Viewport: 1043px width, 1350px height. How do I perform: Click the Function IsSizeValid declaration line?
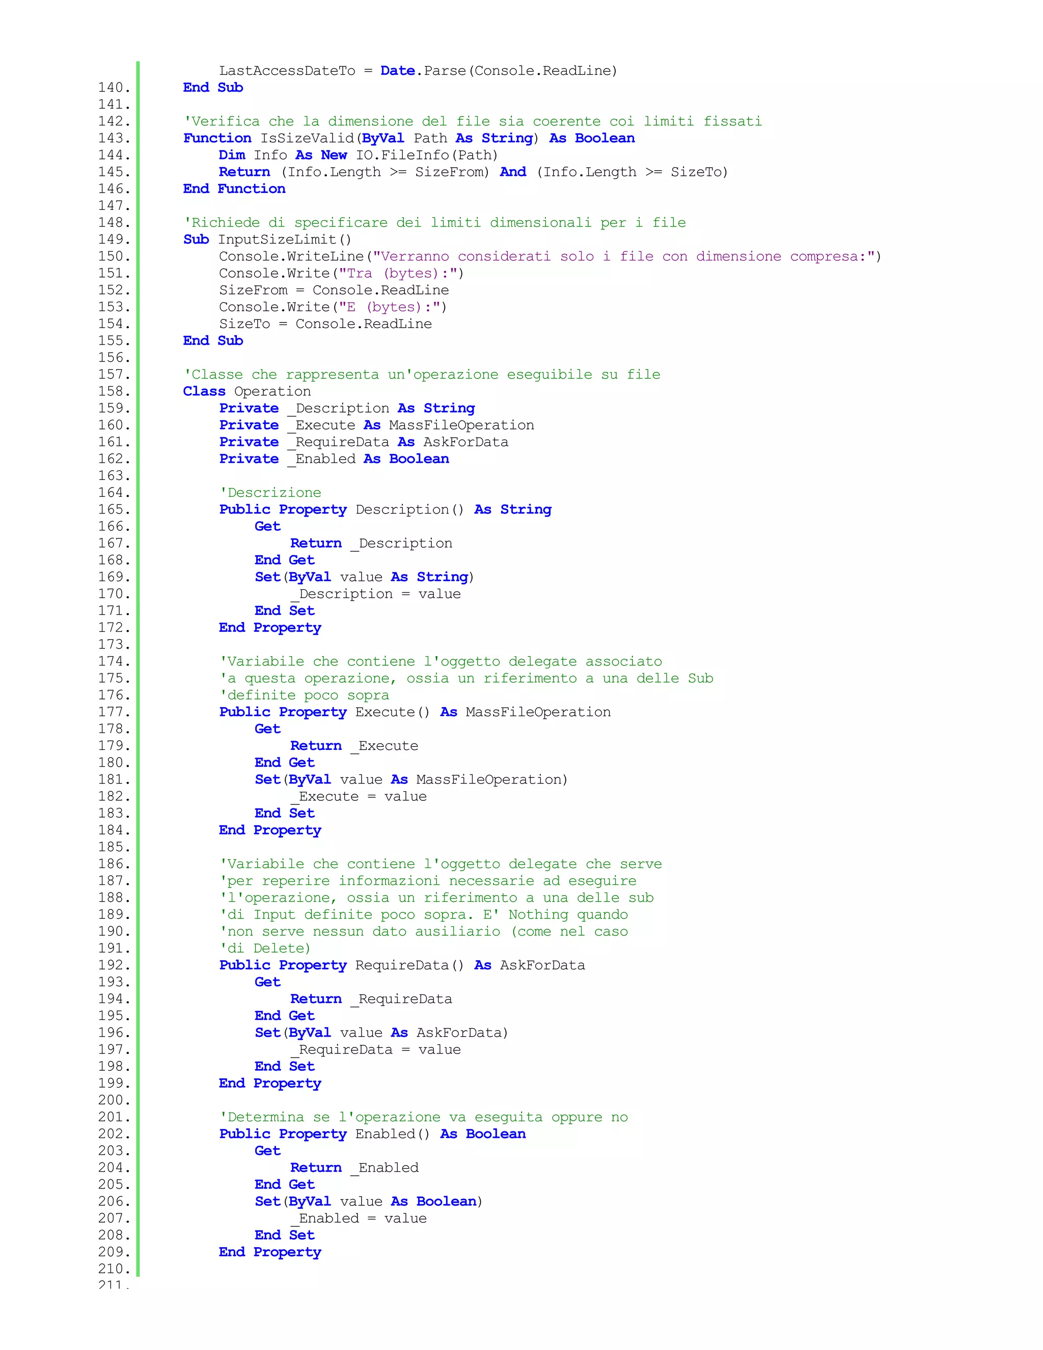[409, 138]
